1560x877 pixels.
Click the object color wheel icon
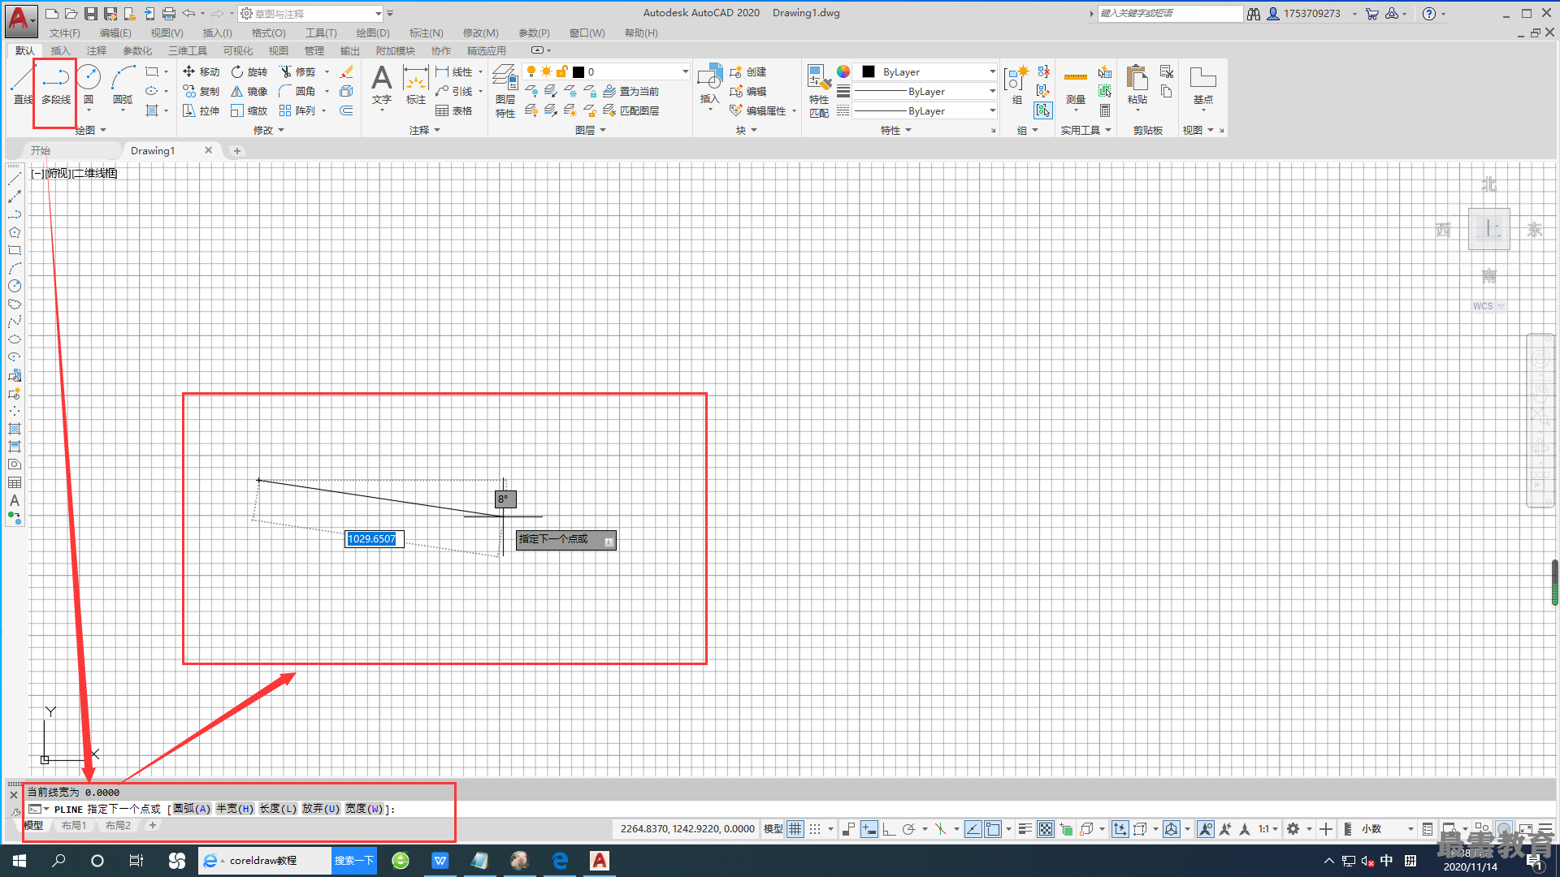[843, 71]
